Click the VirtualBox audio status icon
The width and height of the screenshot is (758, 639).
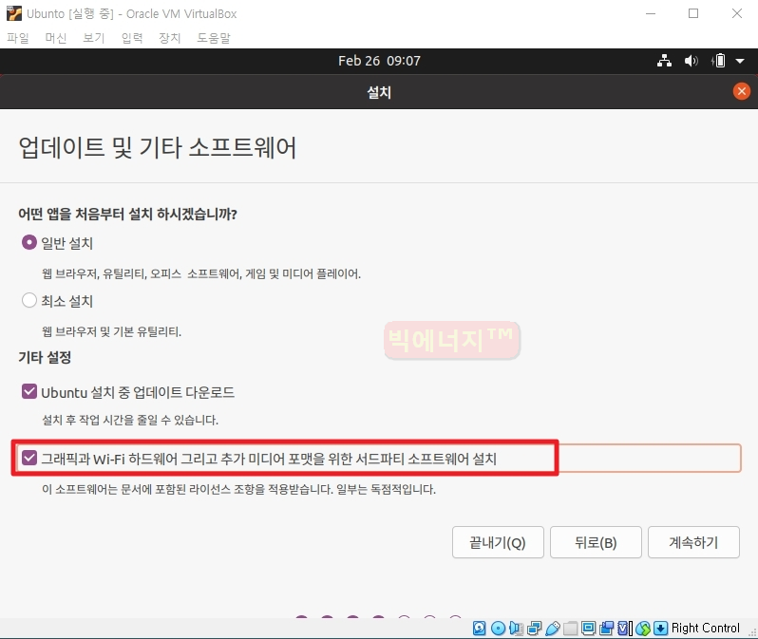tap(516, 628)
